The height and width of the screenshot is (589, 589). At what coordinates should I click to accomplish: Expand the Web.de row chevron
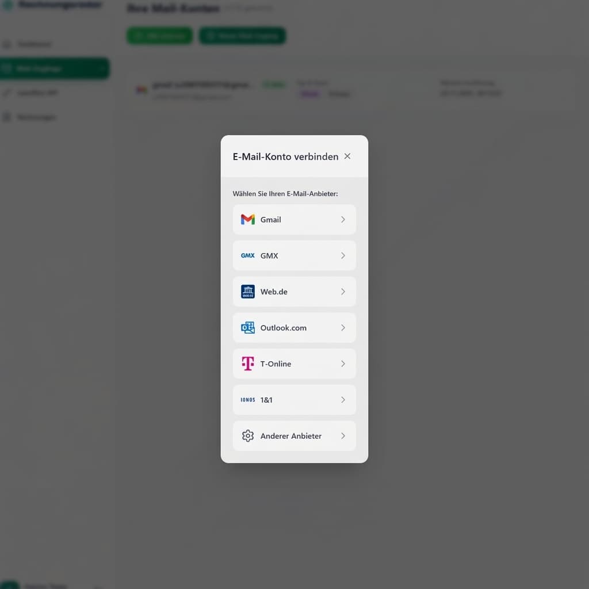[x=343, y=292]
